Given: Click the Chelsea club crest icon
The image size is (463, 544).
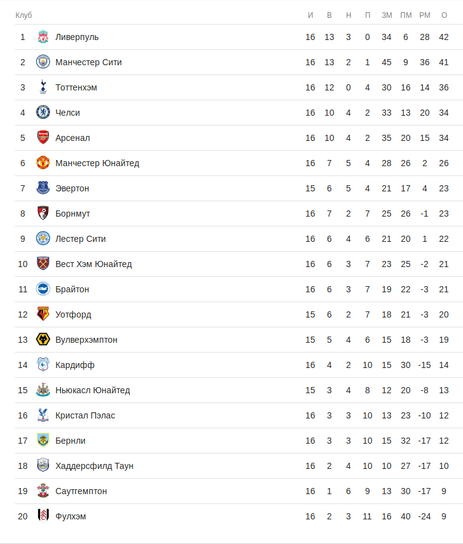Looking at the screenshot, I should (42, 113).
